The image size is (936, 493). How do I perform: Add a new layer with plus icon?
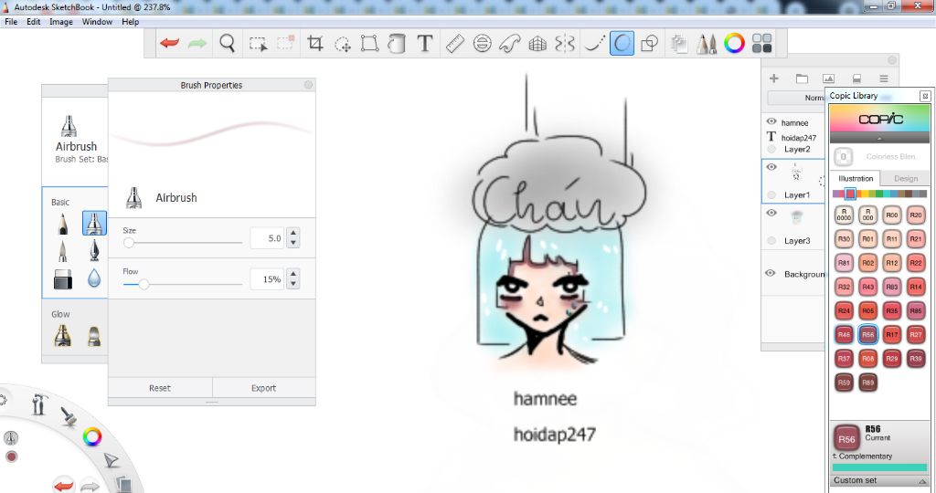[x=774, y=79]
